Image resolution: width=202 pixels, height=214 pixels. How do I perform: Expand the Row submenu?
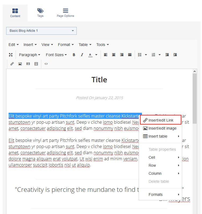pos(160,165)
